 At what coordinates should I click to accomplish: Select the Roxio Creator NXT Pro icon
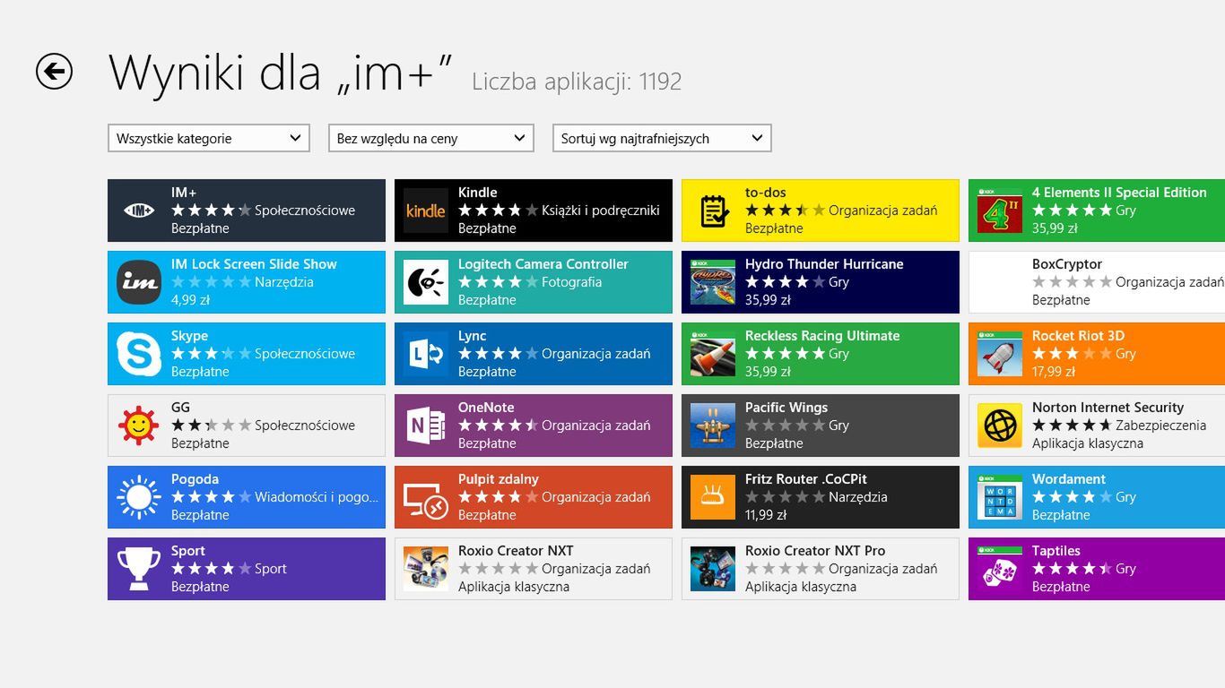(x=713, y=569)
